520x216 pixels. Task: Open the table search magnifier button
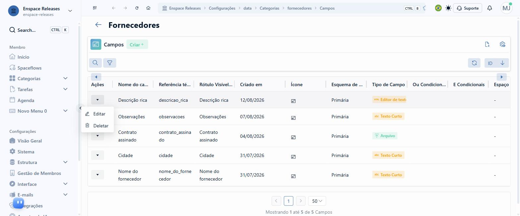click(95, 63)
